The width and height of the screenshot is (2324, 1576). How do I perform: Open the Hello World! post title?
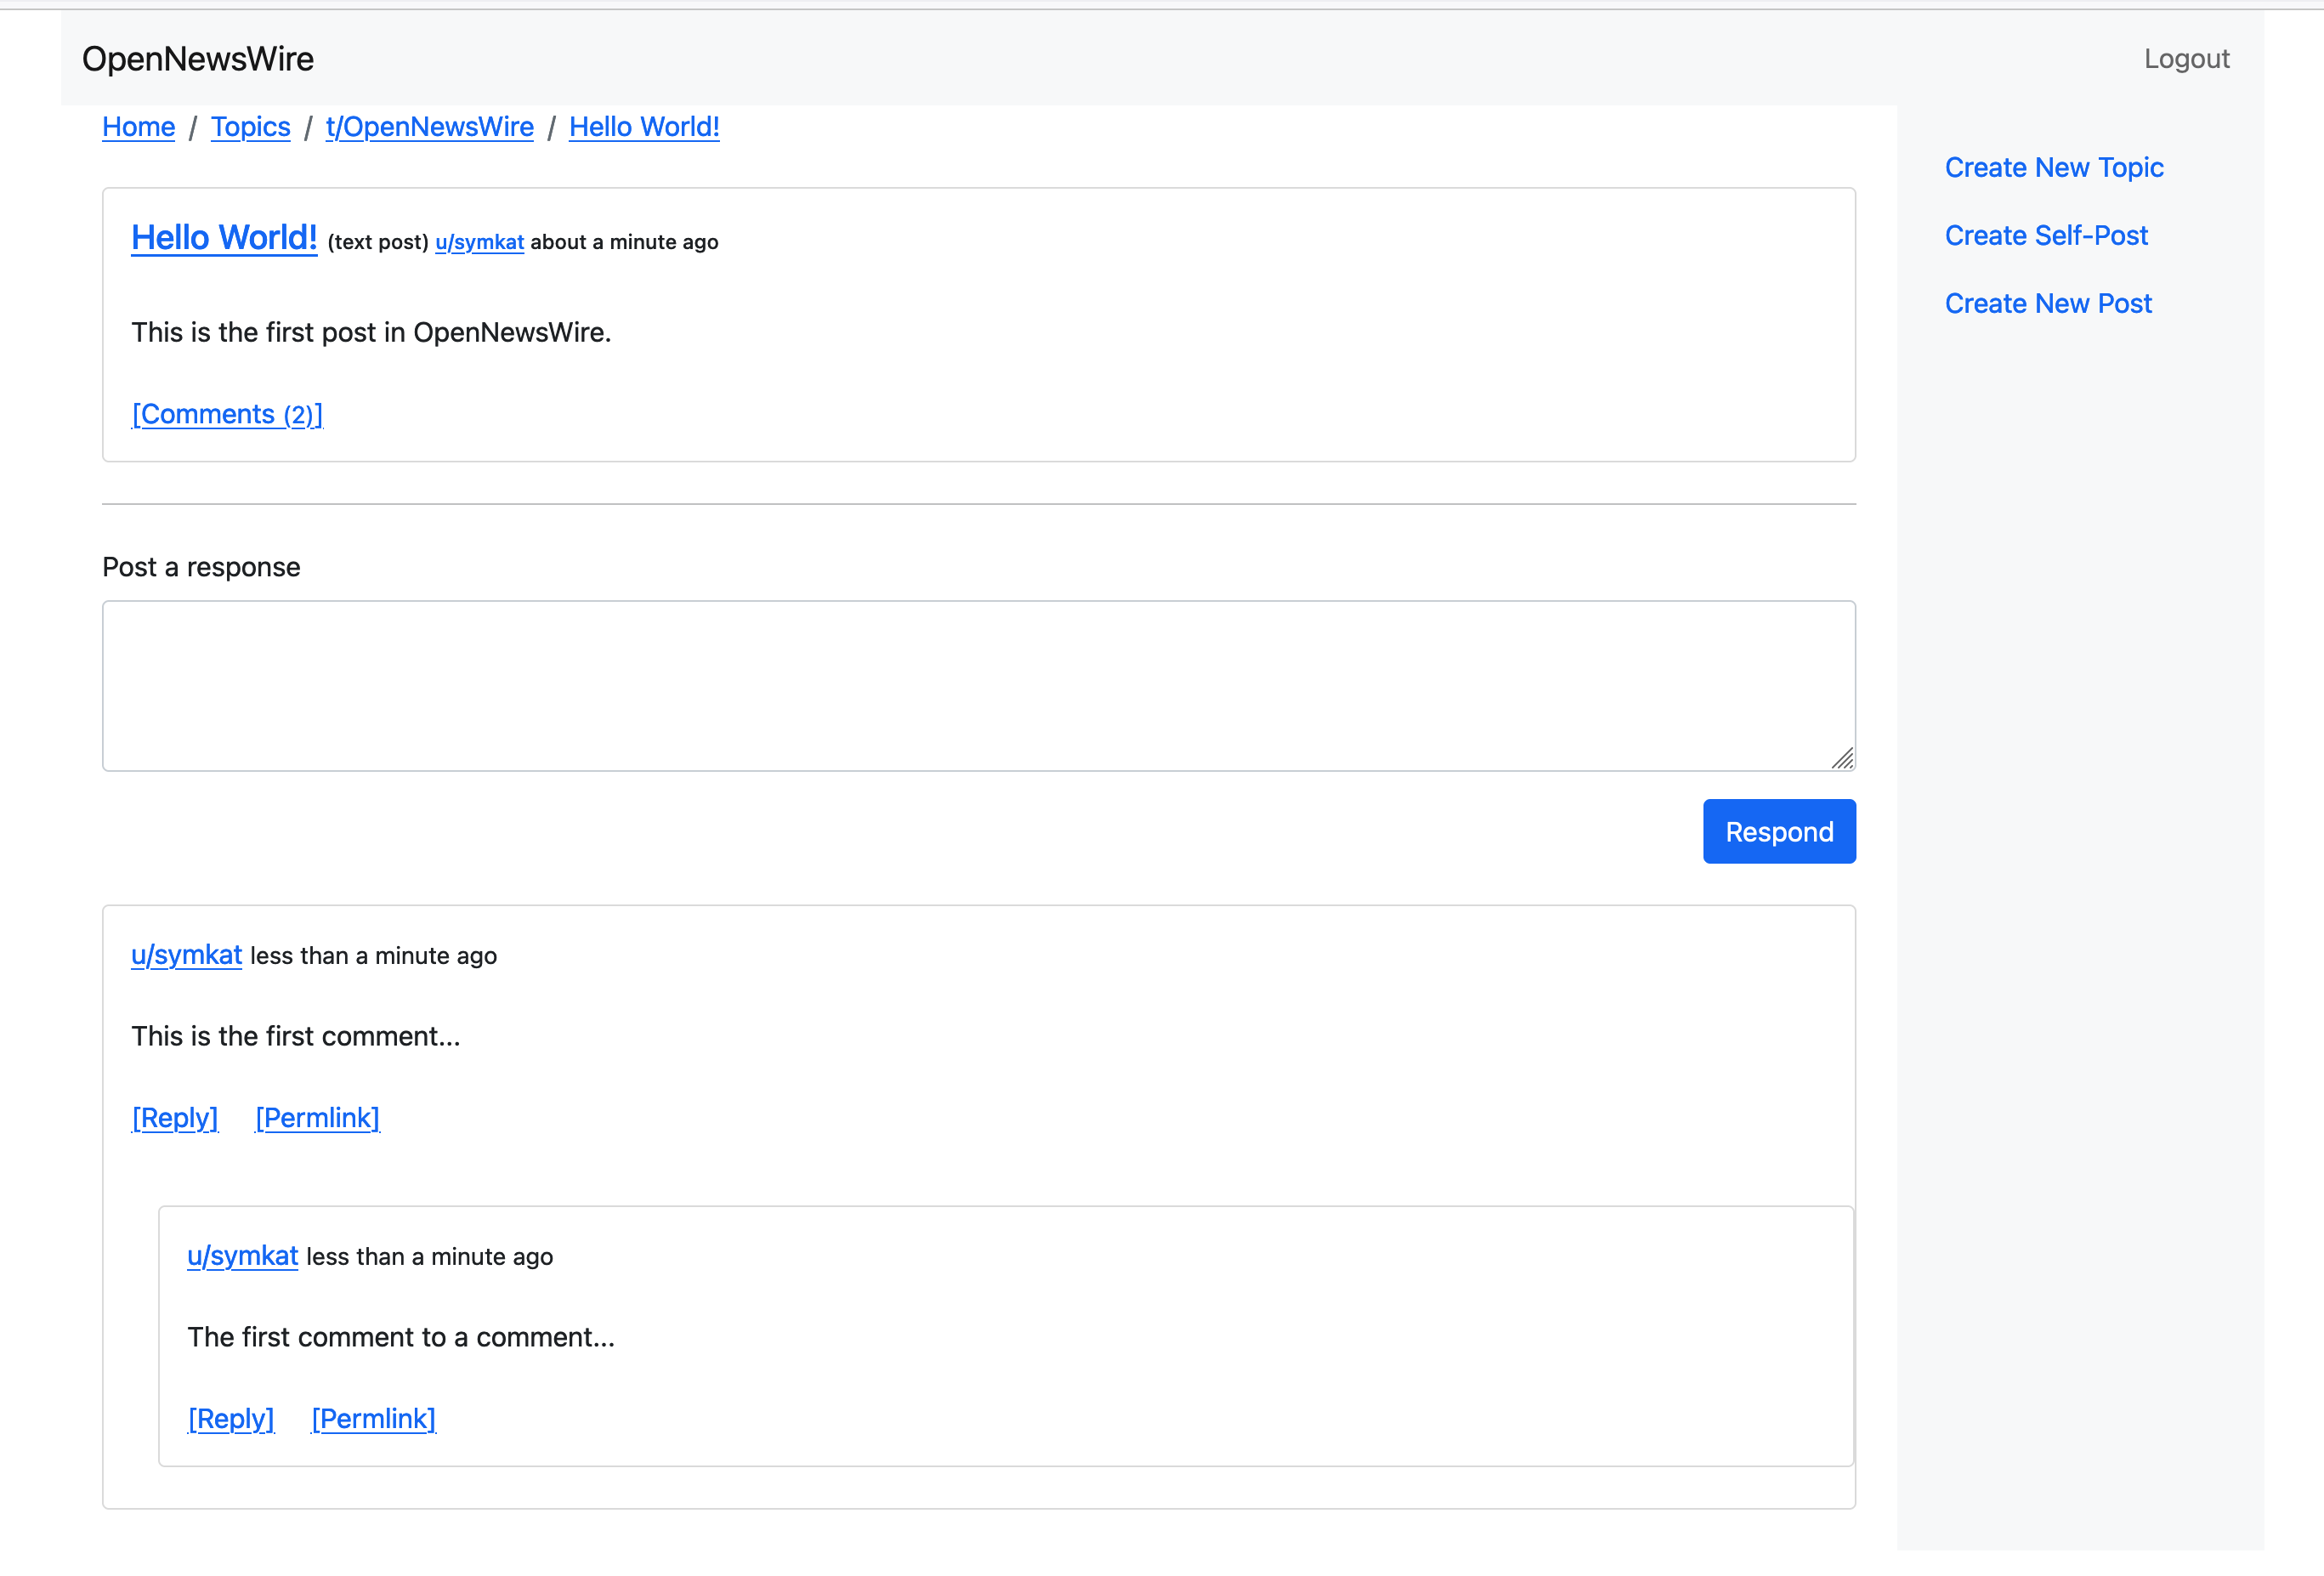[223, 237]
